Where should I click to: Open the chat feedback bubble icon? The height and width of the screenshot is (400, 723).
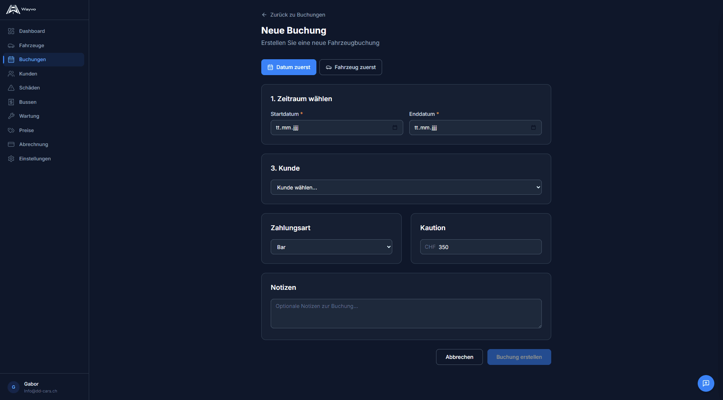point(706,383)
